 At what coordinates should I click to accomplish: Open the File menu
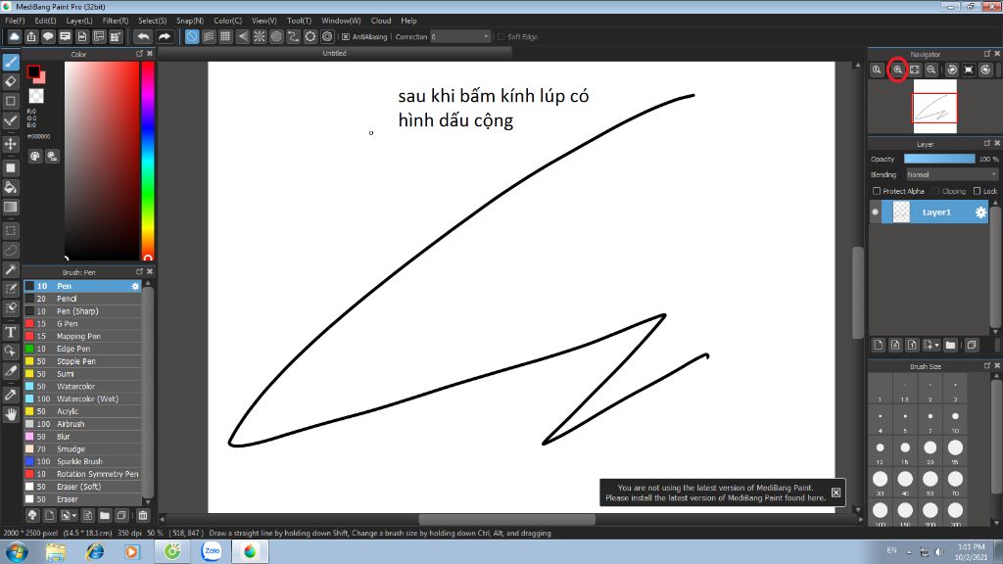pyautogui.click(x=15, y=21)
